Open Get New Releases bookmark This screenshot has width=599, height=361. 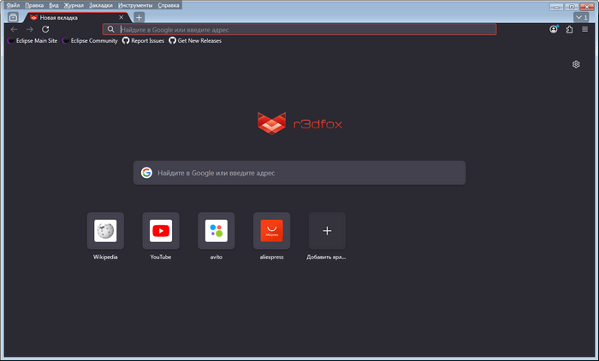[195, 40]
